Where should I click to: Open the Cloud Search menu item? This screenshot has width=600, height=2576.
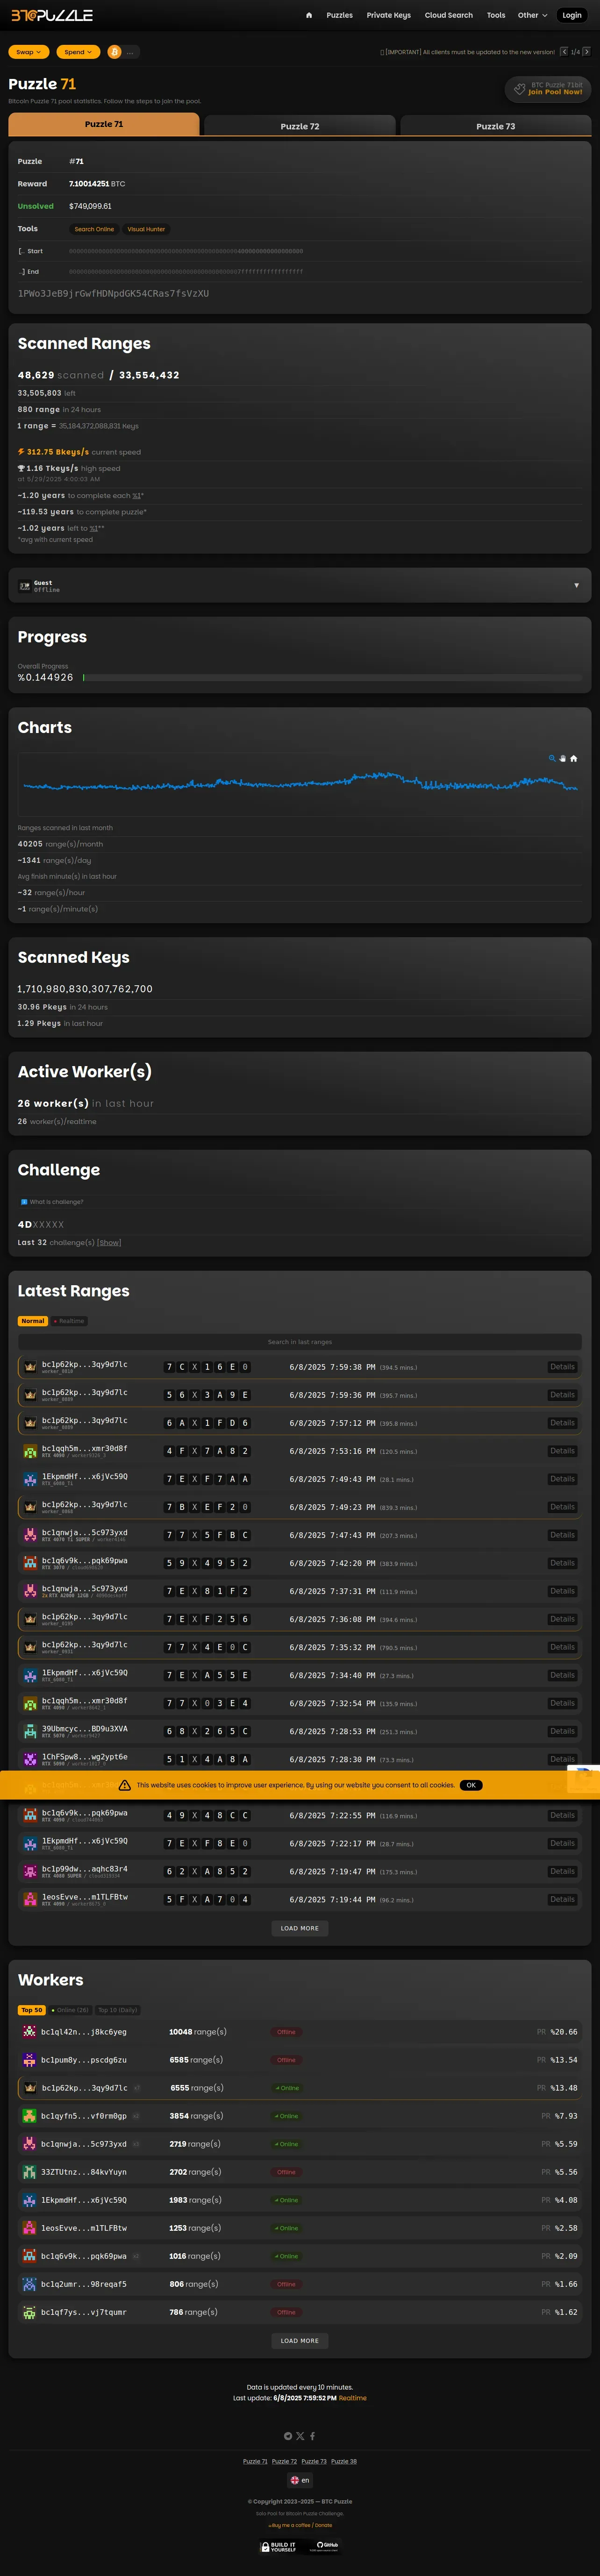448,15
